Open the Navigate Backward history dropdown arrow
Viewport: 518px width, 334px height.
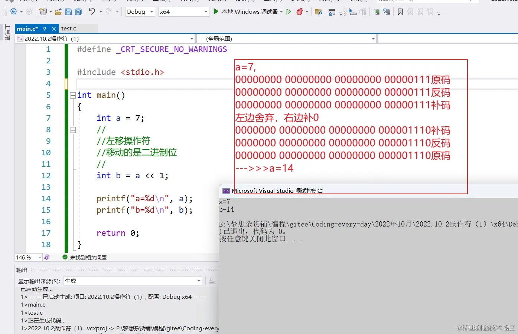[x=21, y=12]
